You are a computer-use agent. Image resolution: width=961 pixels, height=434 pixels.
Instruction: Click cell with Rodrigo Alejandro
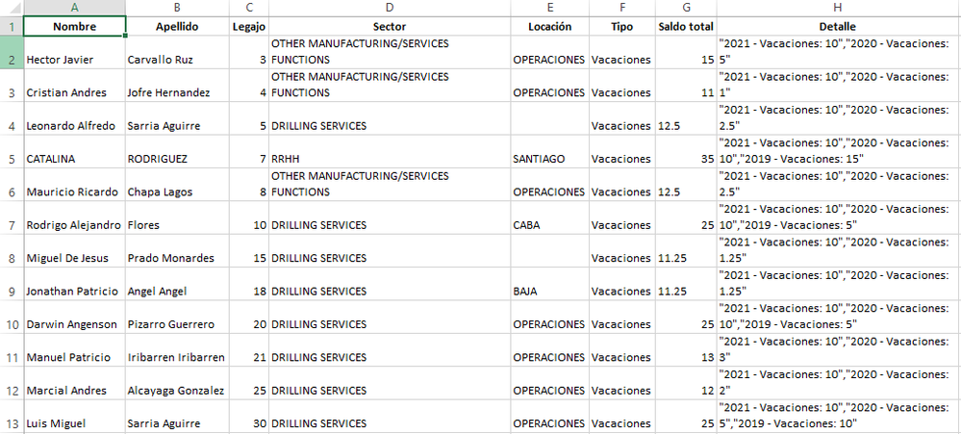pos(75,217)
